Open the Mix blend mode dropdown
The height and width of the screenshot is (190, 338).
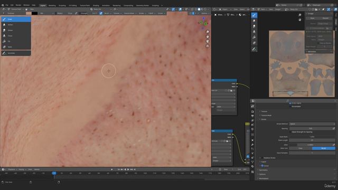[x=47, y=13]
